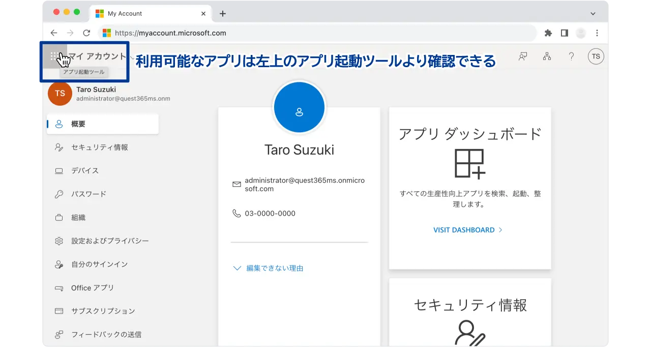Click the Taro Suzuki card name

coord(299,150)
